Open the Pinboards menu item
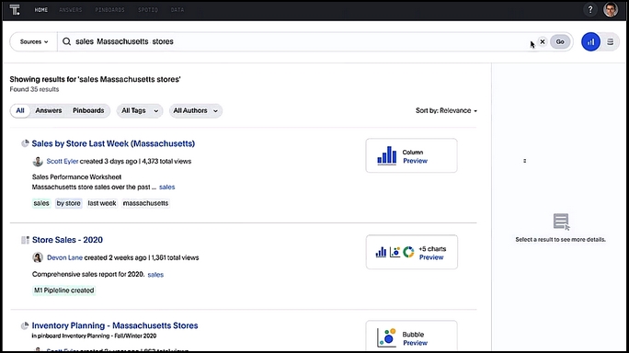629x353 pixels. (109, 9)
